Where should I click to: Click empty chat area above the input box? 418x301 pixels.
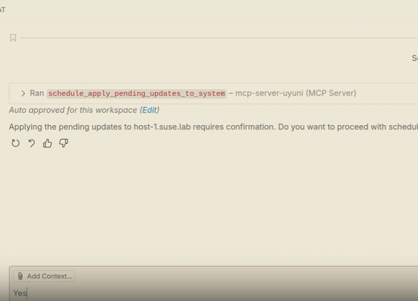point(209,209)
